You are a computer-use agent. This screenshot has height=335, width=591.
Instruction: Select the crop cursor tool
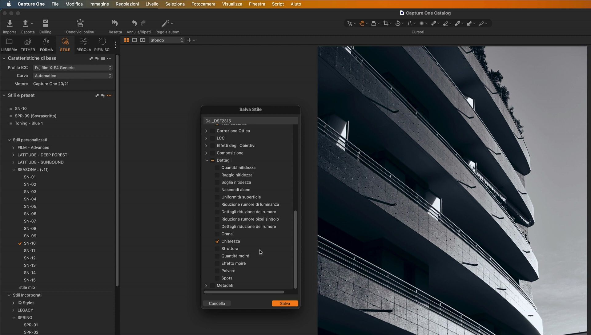click(x=386, y=23)
